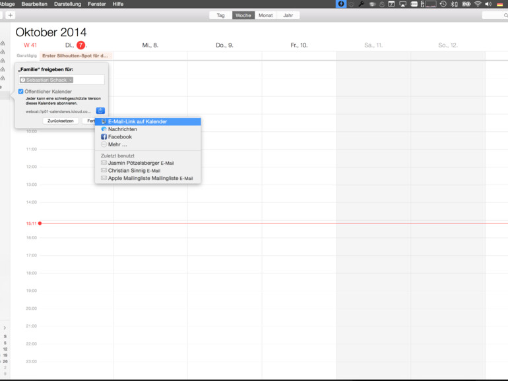Select the Do., 9. day header
508x381 pixels.
pos(224,45)
